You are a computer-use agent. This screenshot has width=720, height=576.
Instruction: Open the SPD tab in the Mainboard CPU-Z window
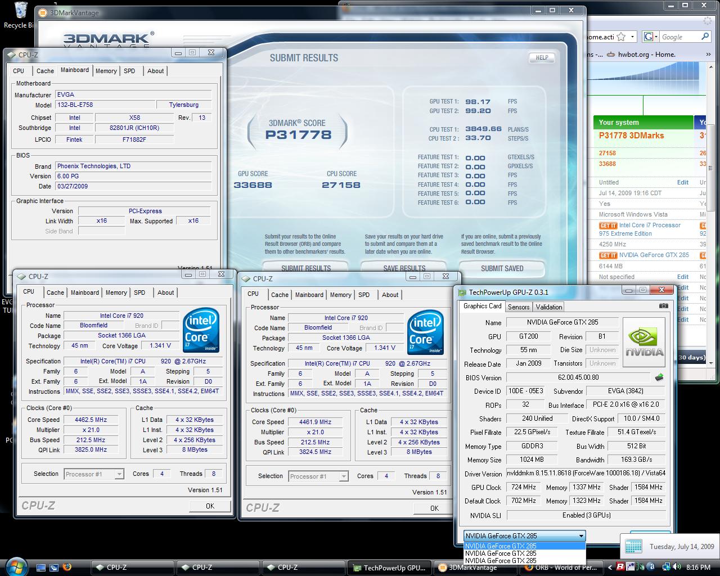tap(129, 71)
